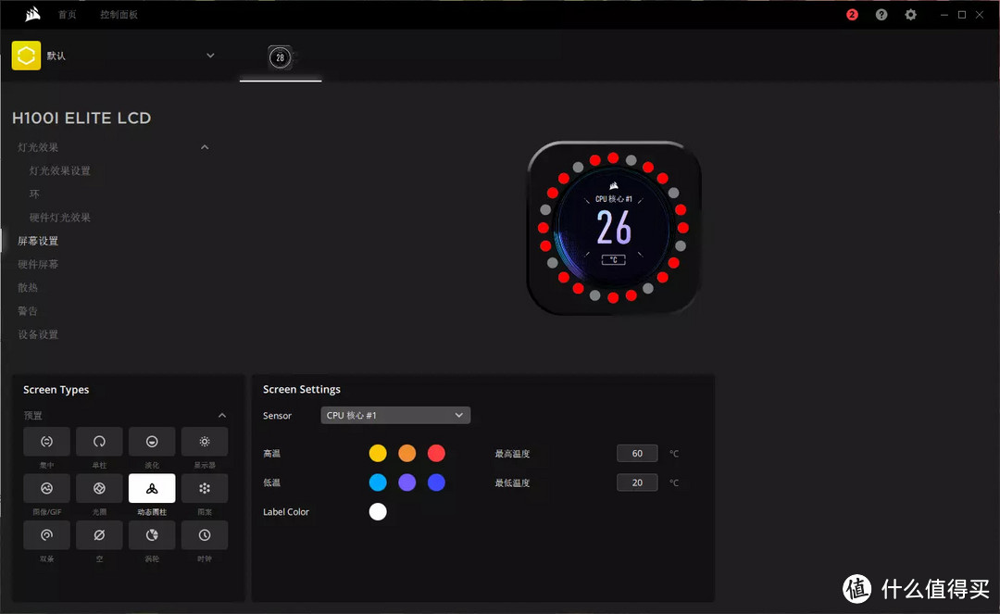Viewport: 1000px width, 614px height.
Task: Open 硬件灯光效果 in sidebar
Action: pyautogui.click(x=60, y=218)
